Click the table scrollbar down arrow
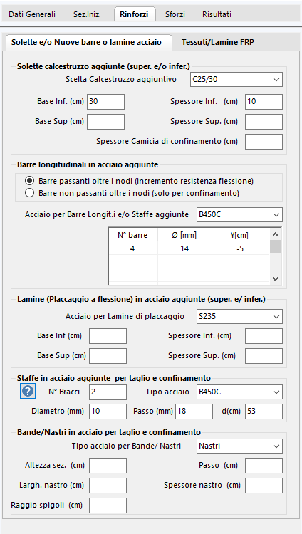 click(276, 279)
